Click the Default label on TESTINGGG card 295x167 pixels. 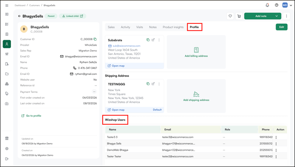coord(157,110)
